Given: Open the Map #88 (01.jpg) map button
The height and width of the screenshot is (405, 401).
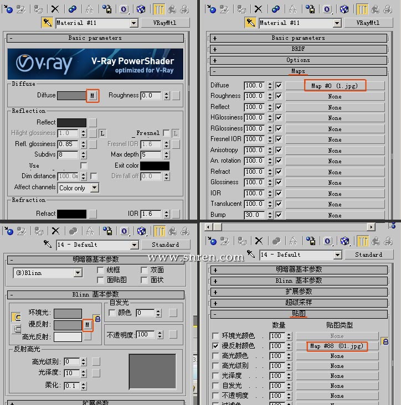Looking at the screenshot, I should click(x=337, y=346).
